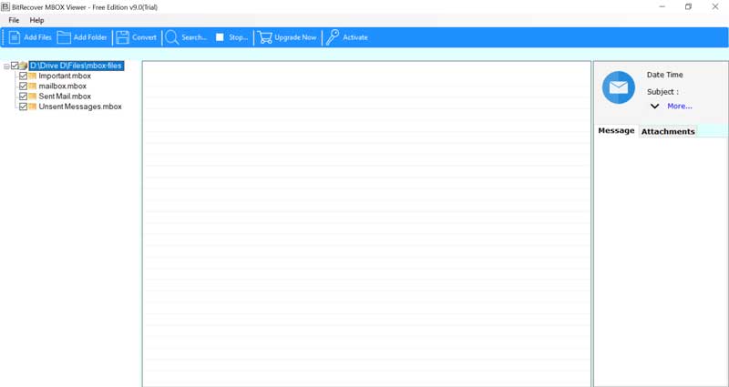Expand header details with the chevron arrow
The width and height of the screenshot is (729, 387).
pyautogui.click(x=654, y=107)
